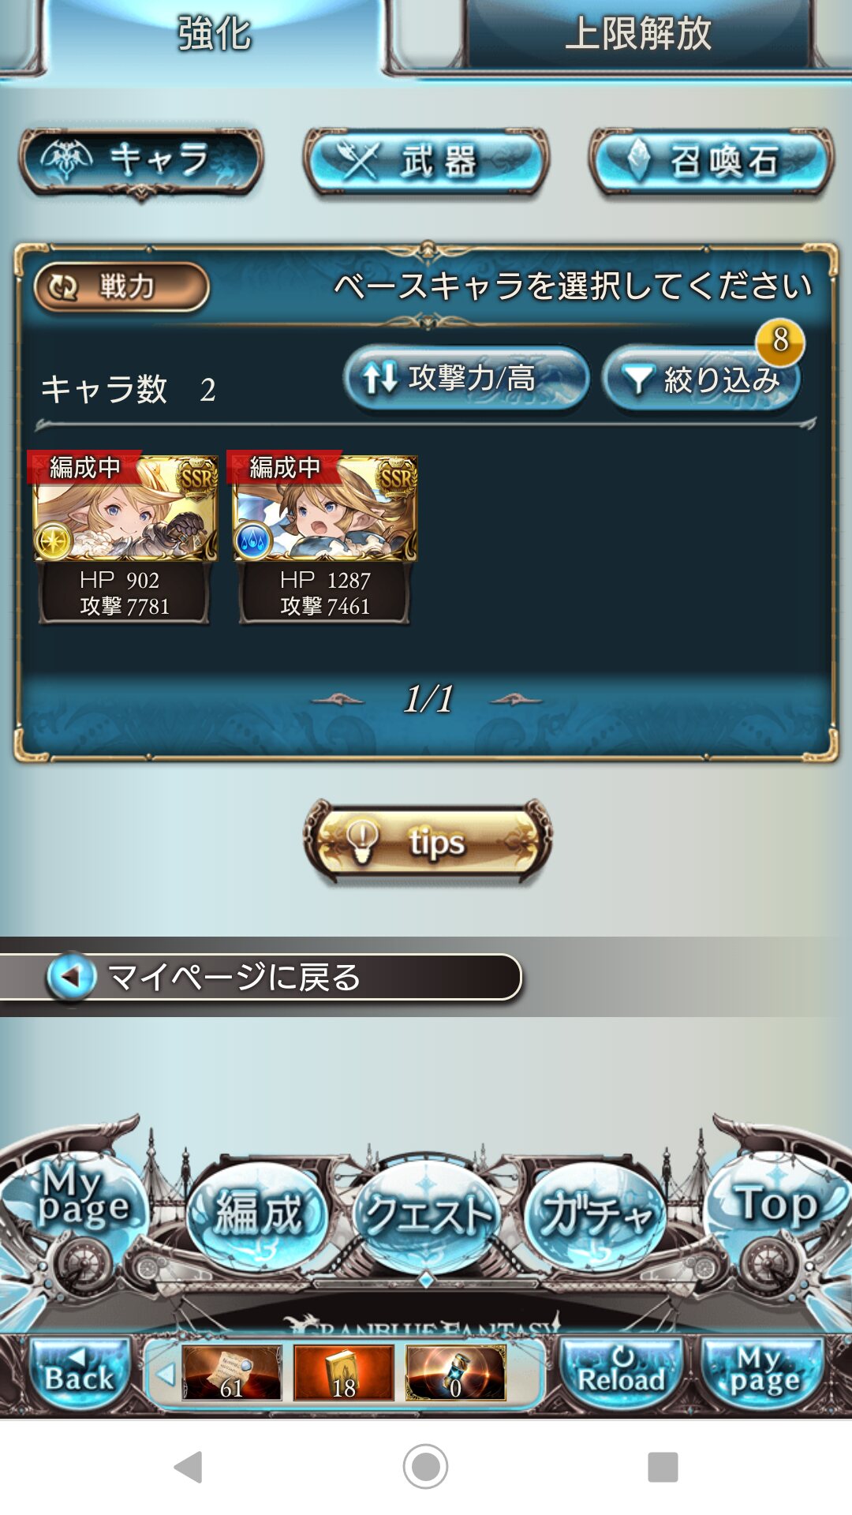Screen dimensions: 852x1515
Task: Open the 攻撃力/高 sort order dropdown
Action: 466,378
